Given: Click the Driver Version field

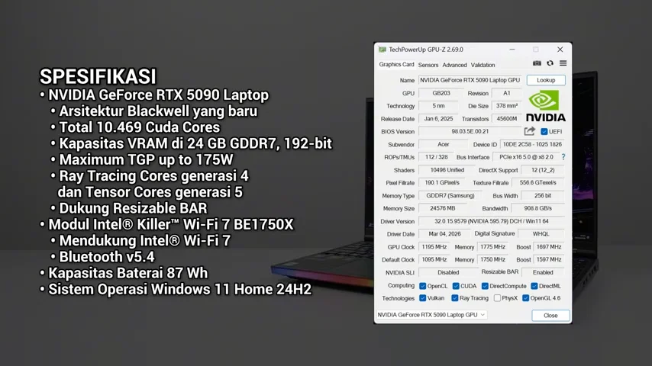Looking at the screenshot, I should click(492, 221).
